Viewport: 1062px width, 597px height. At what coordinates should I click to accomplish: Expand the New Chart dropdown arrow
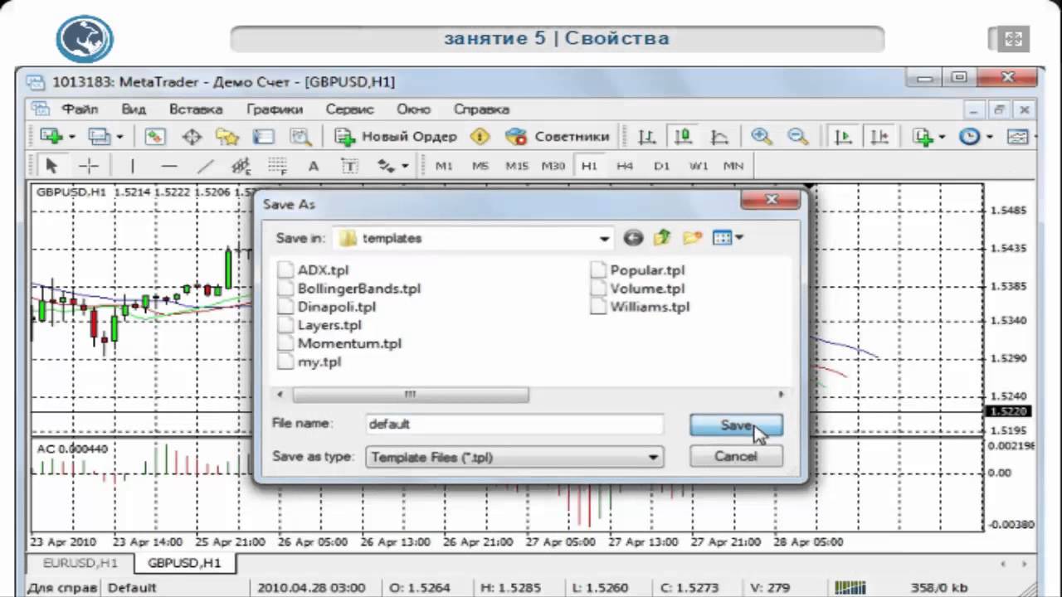point(72,138)
